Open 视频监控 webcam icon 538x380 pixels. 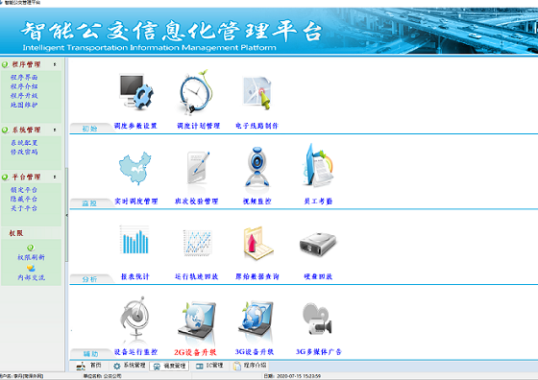257,167
